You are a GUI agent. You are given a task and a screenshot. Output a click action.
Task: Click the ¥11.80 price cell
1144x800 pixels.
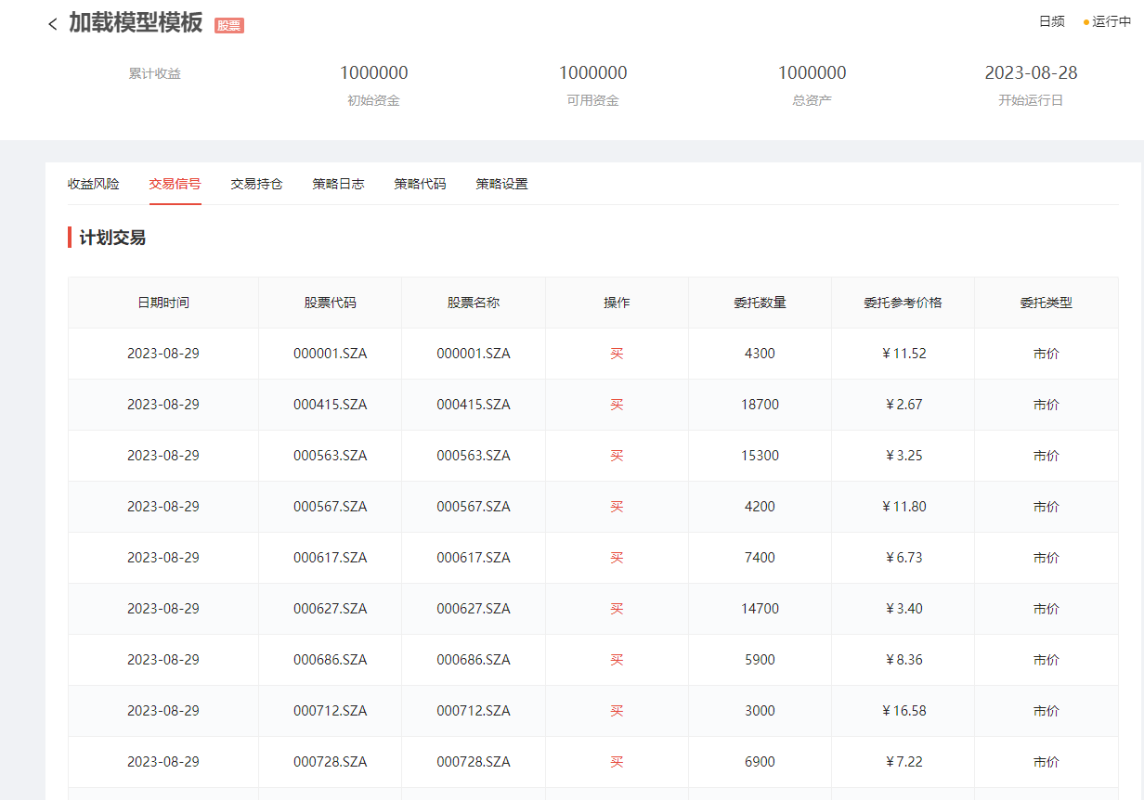pos(903,507)
